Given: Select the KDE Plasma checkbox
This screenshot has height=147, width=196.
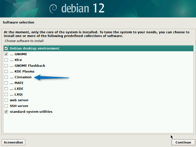Looking at the screenshot, I should (6, 71).
